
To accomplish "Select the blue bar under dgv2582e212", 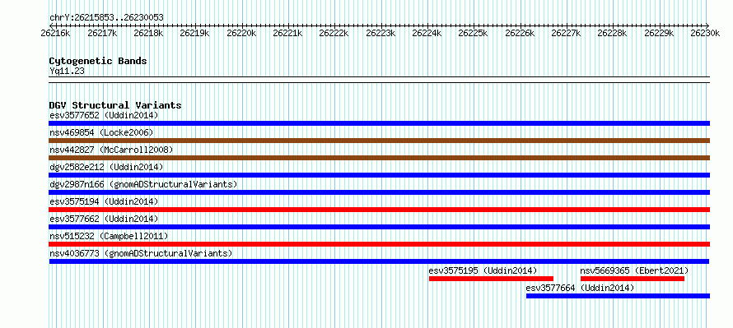I will pyautogui.click(x=379, y=175).
